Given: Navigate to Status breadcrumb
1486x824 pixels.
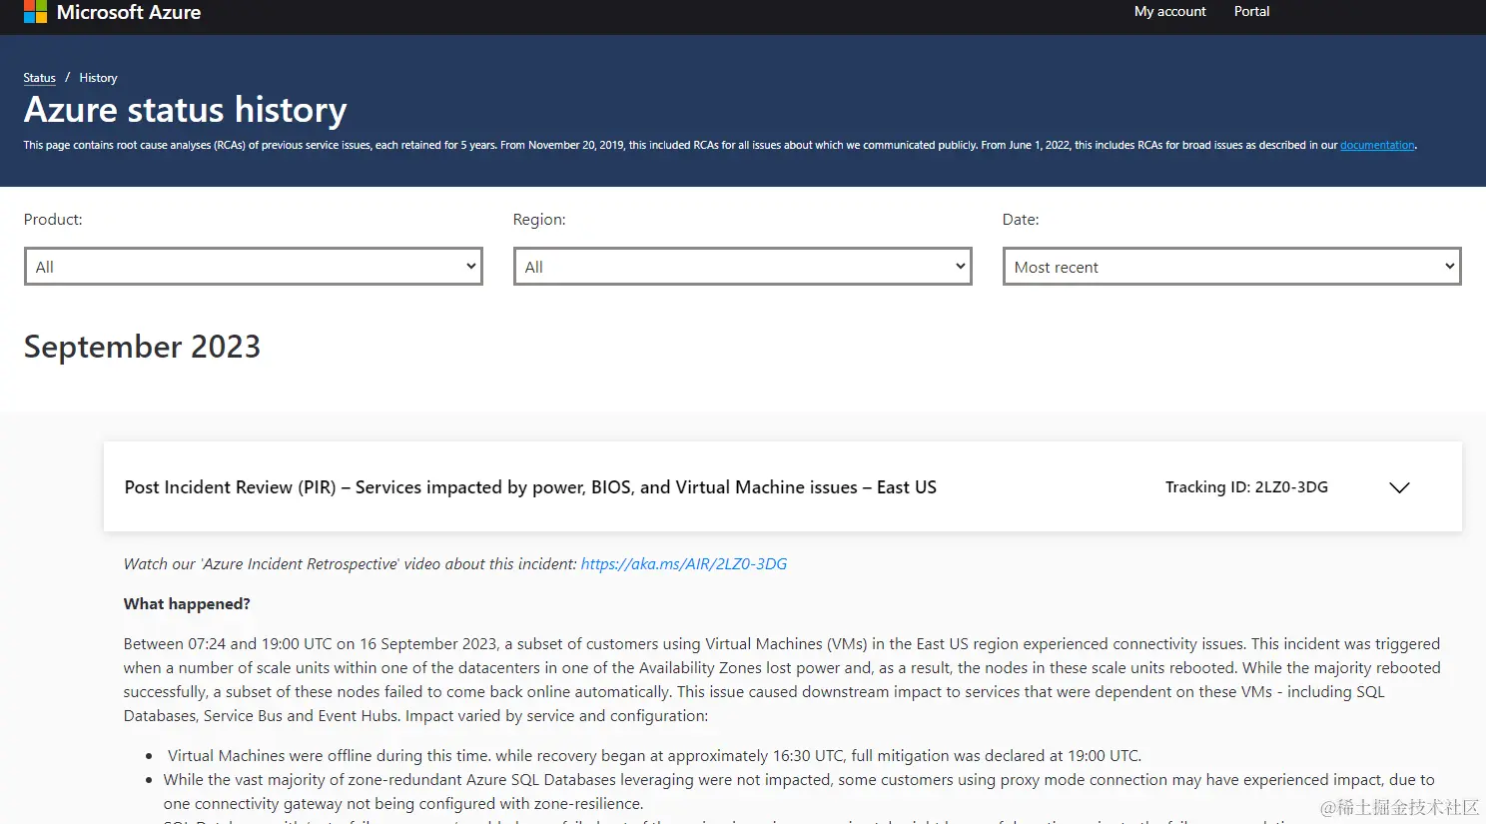Looking at the screenshot, I should click(x=40, y=78).
